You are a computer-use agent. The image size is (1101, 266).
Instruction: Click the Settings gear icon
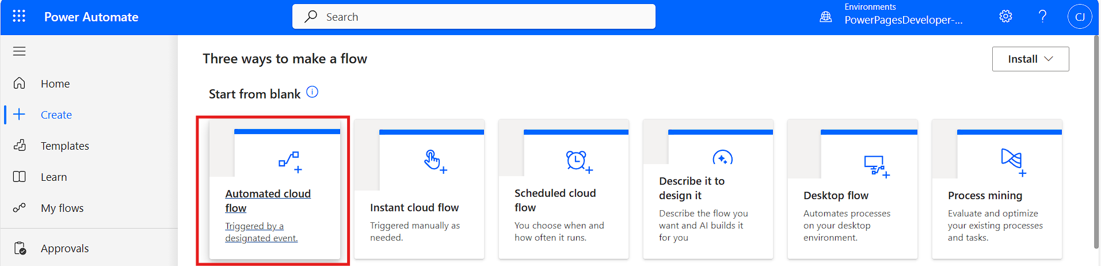coord(1005,16)
